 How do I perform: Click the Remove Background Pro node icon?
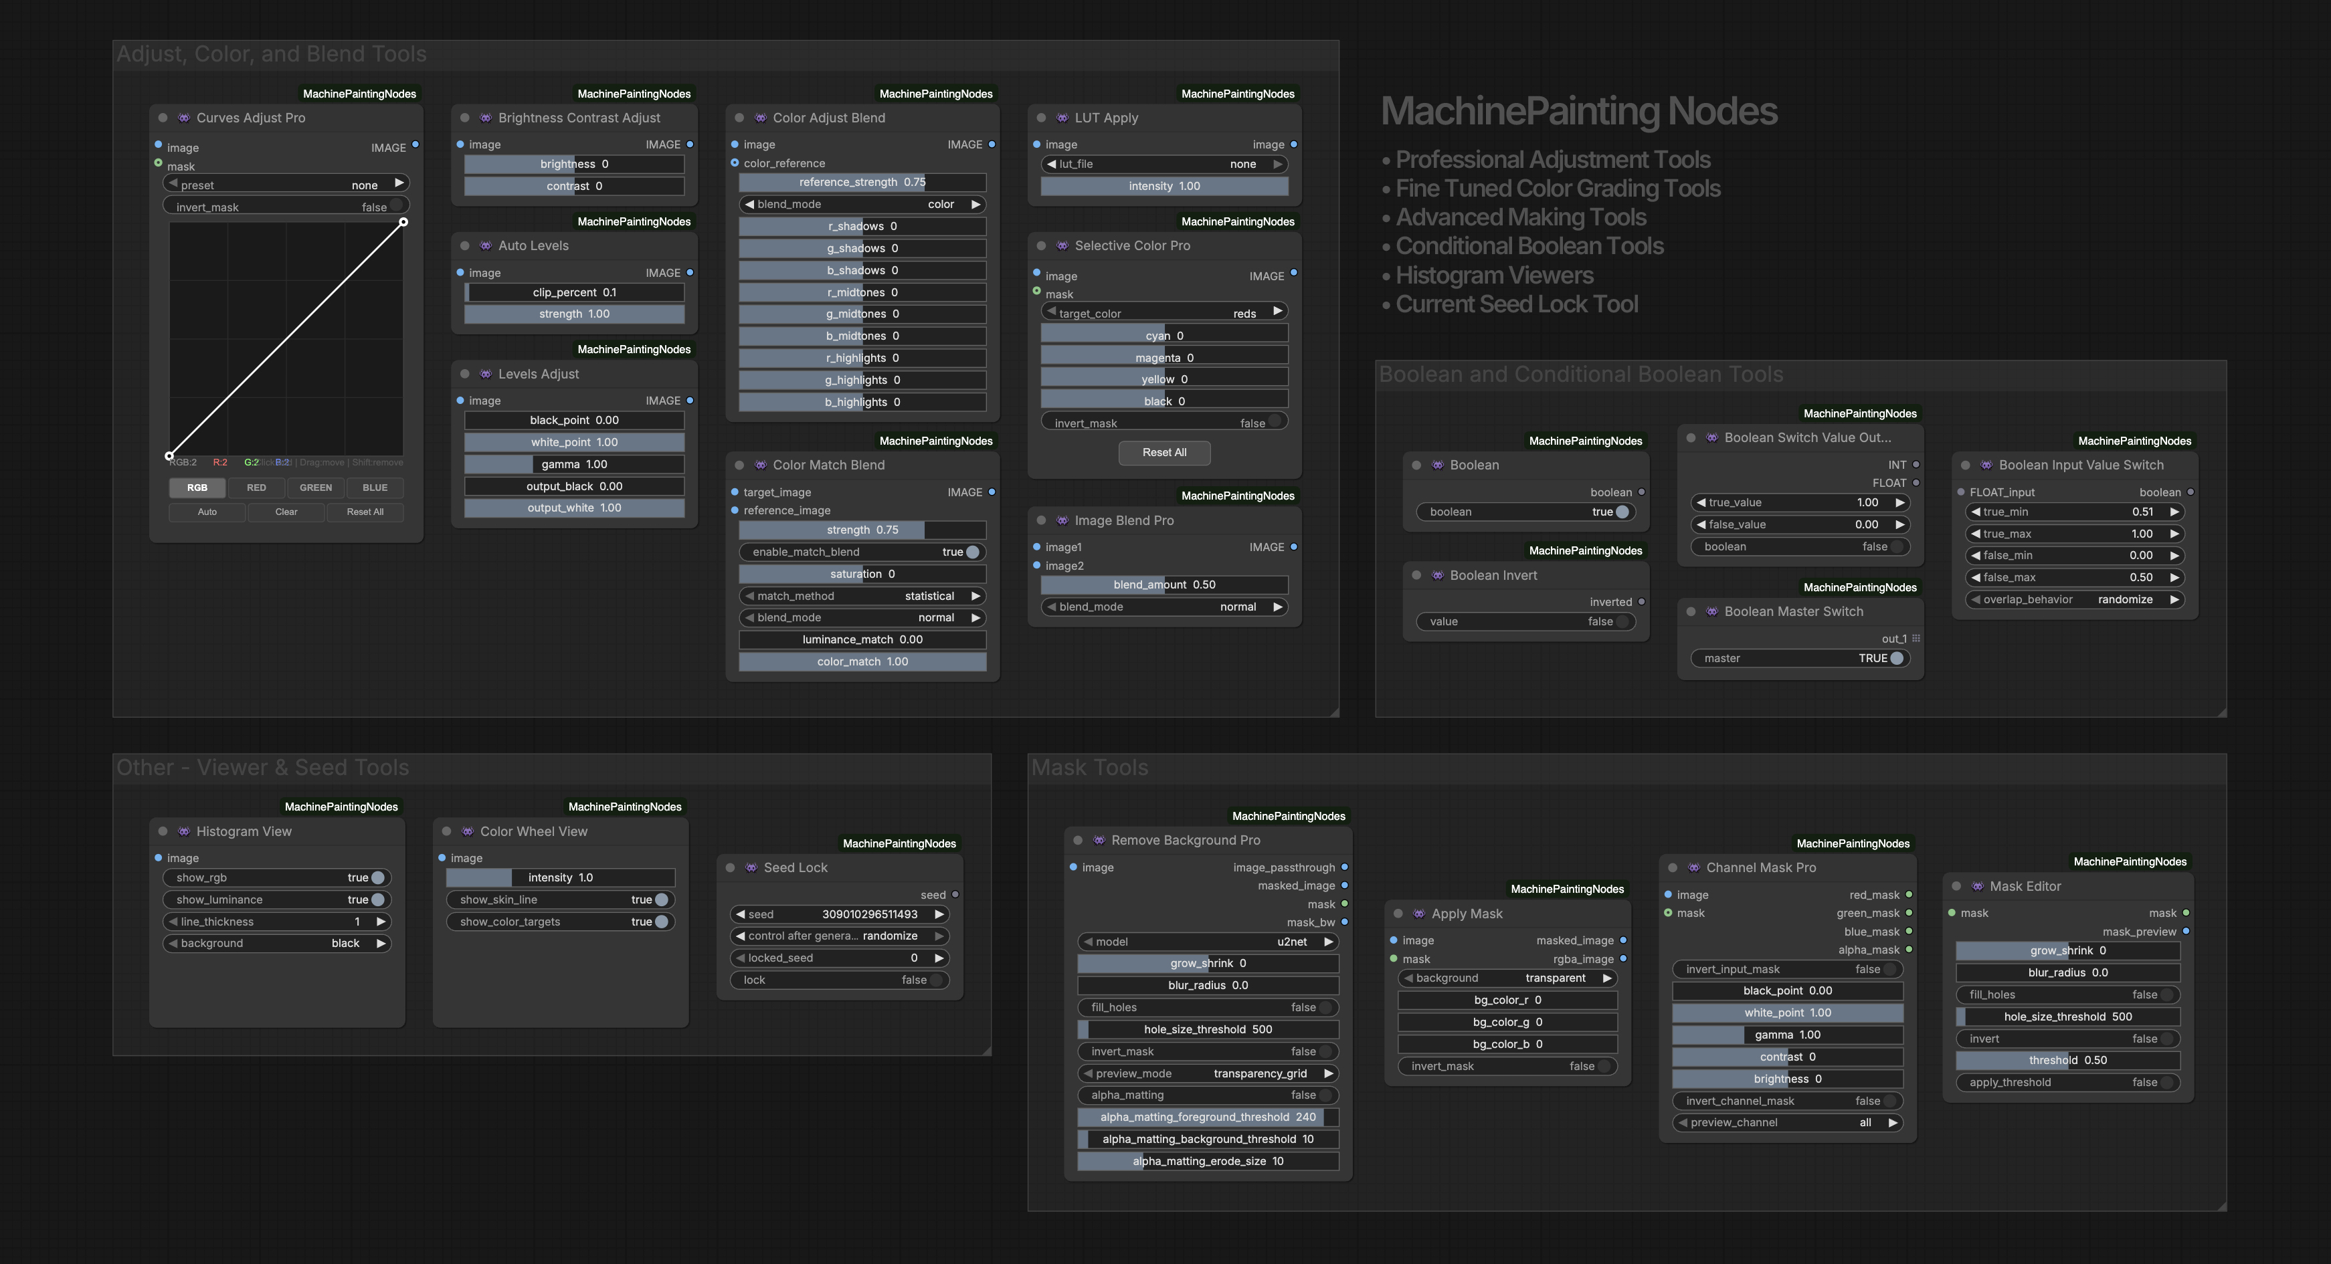1099,841
